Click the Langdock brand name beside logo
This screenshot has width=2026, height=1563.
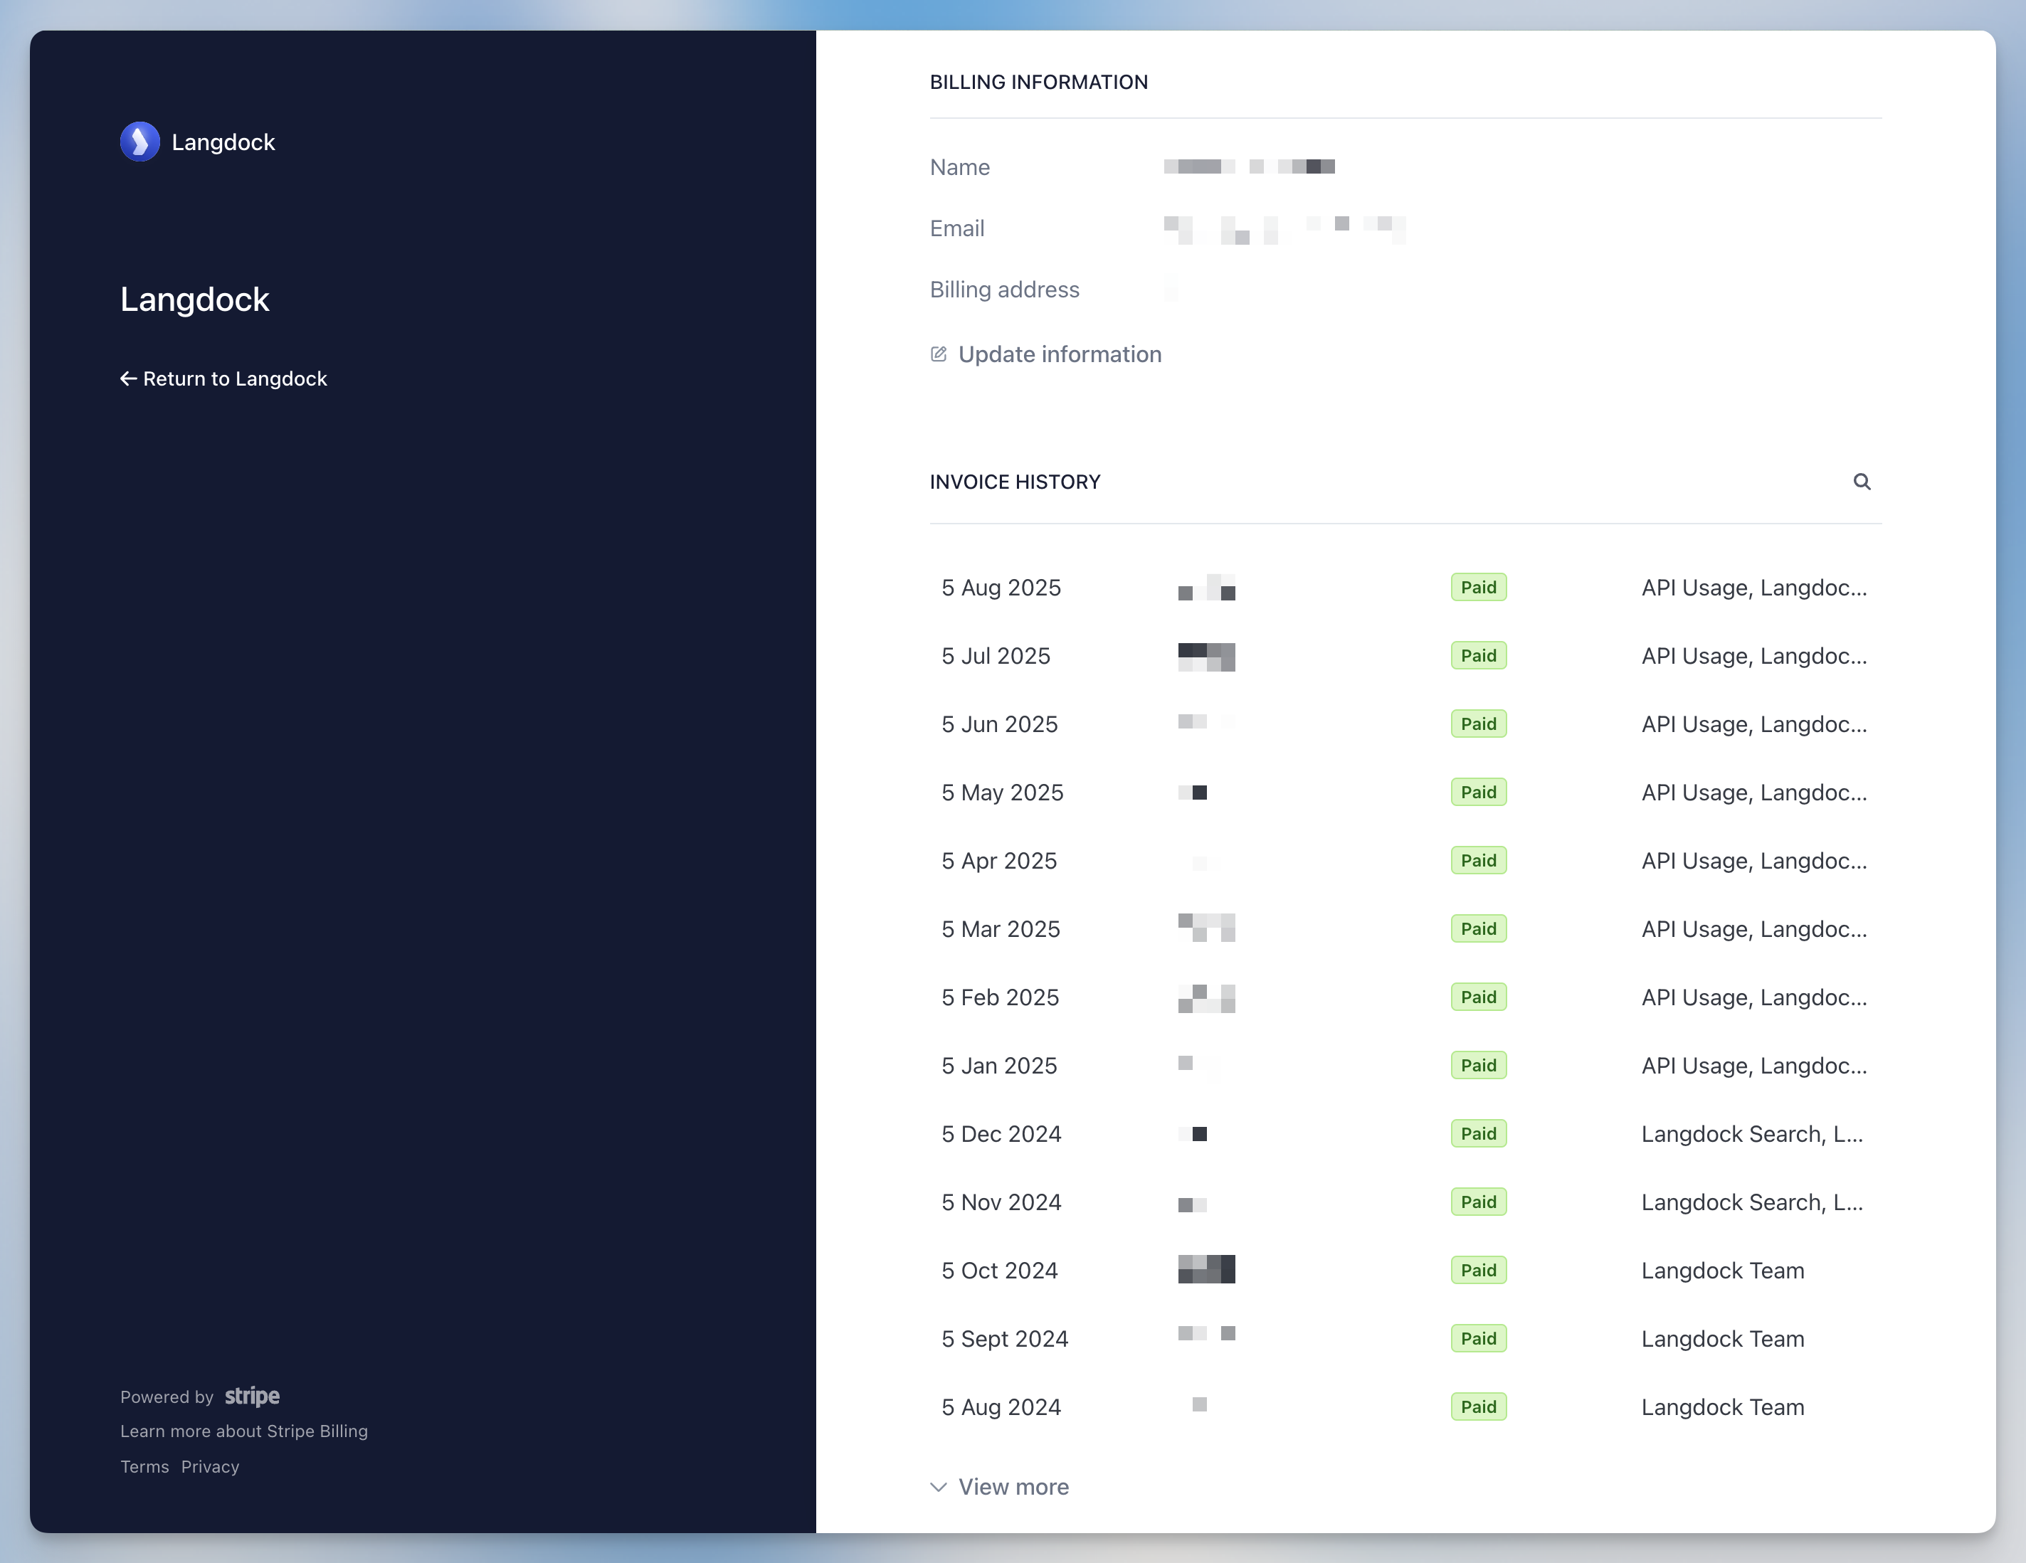[223, 142]
